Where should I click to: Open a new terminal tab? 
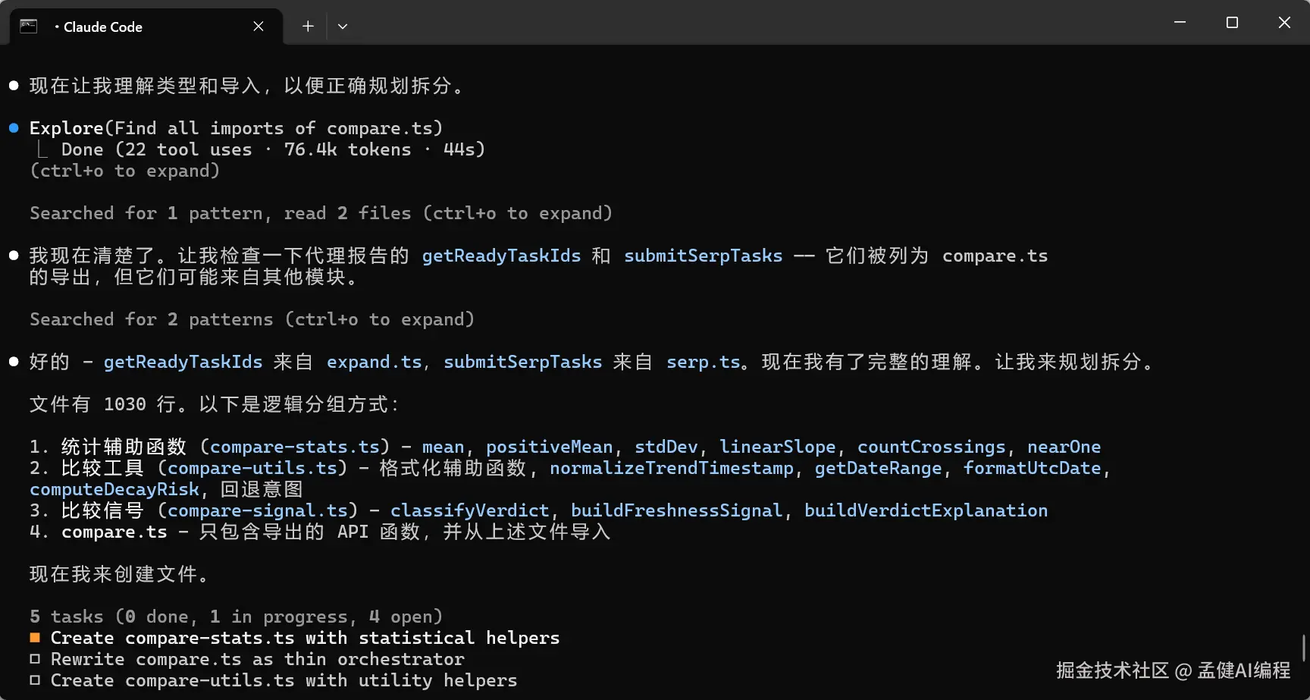click(308, 27)
